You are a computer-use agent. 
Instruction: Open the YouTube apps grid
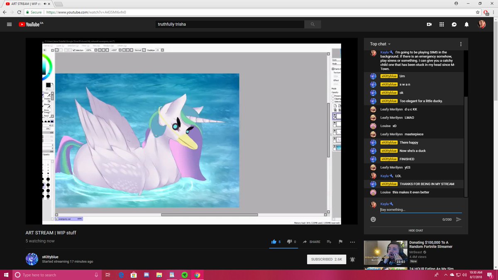click(442, 24)
